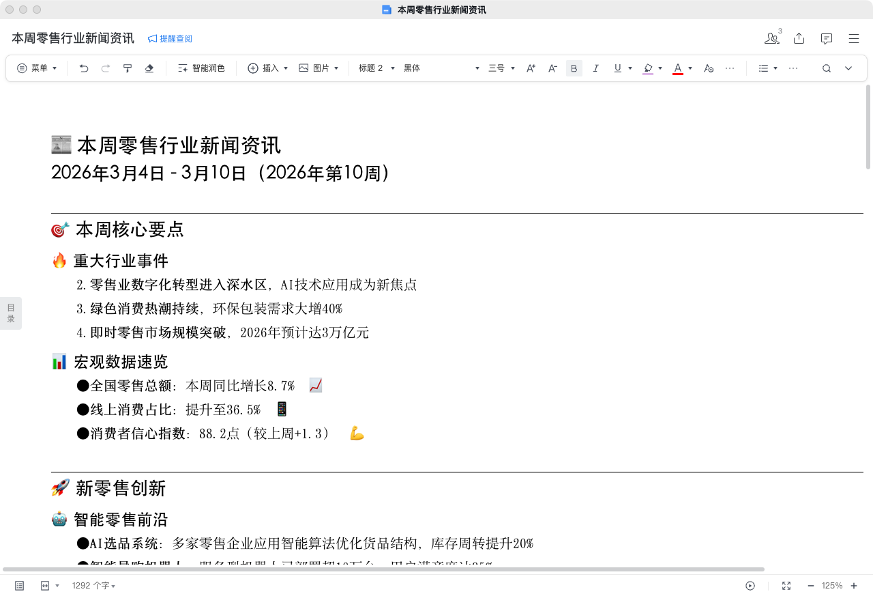Screen dimensions: 873x596
Task: Click the clear formatting icon
Action: [149, 68]
